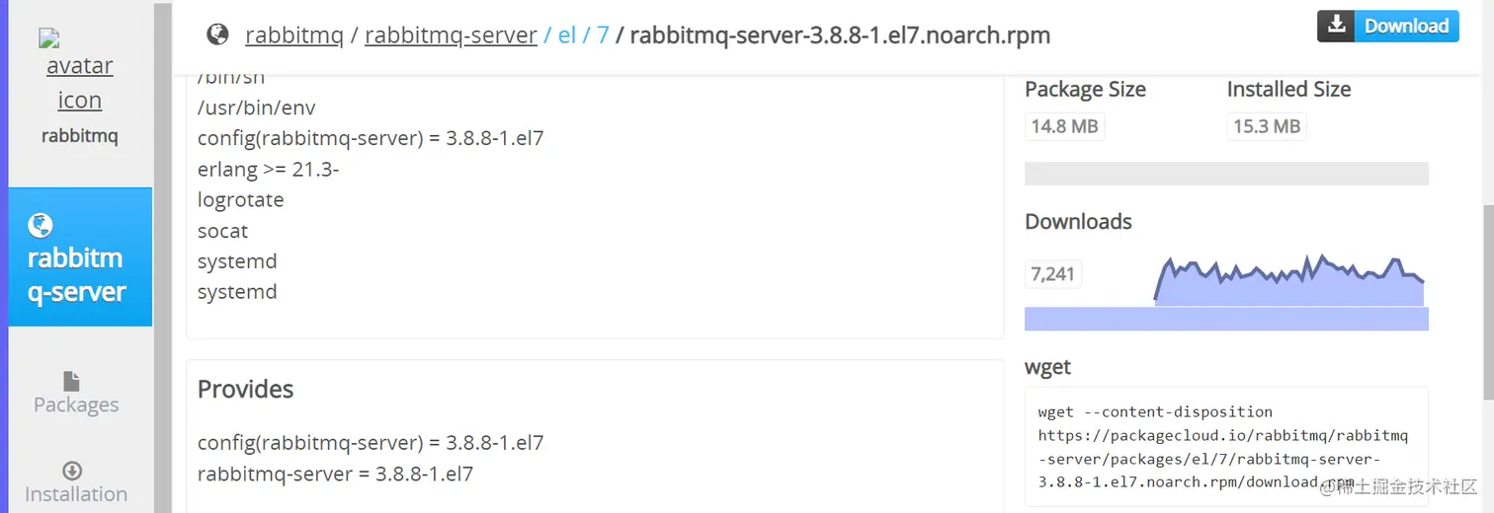This screenshot has height=513, width=1494.
Task: Click the globe icon above rabbitmq-server
Action: tap(41, 226)
